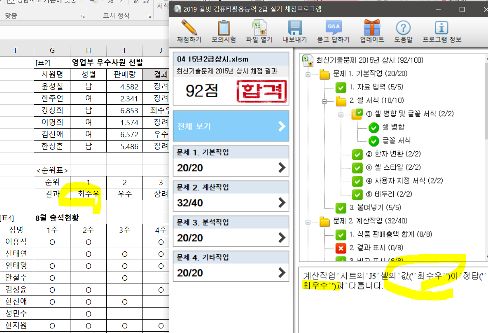Select cell H with 최수우 in 순위표
The width and height of the screenshot is (488, 333).
pyautogui.click(x=88, y=194)
